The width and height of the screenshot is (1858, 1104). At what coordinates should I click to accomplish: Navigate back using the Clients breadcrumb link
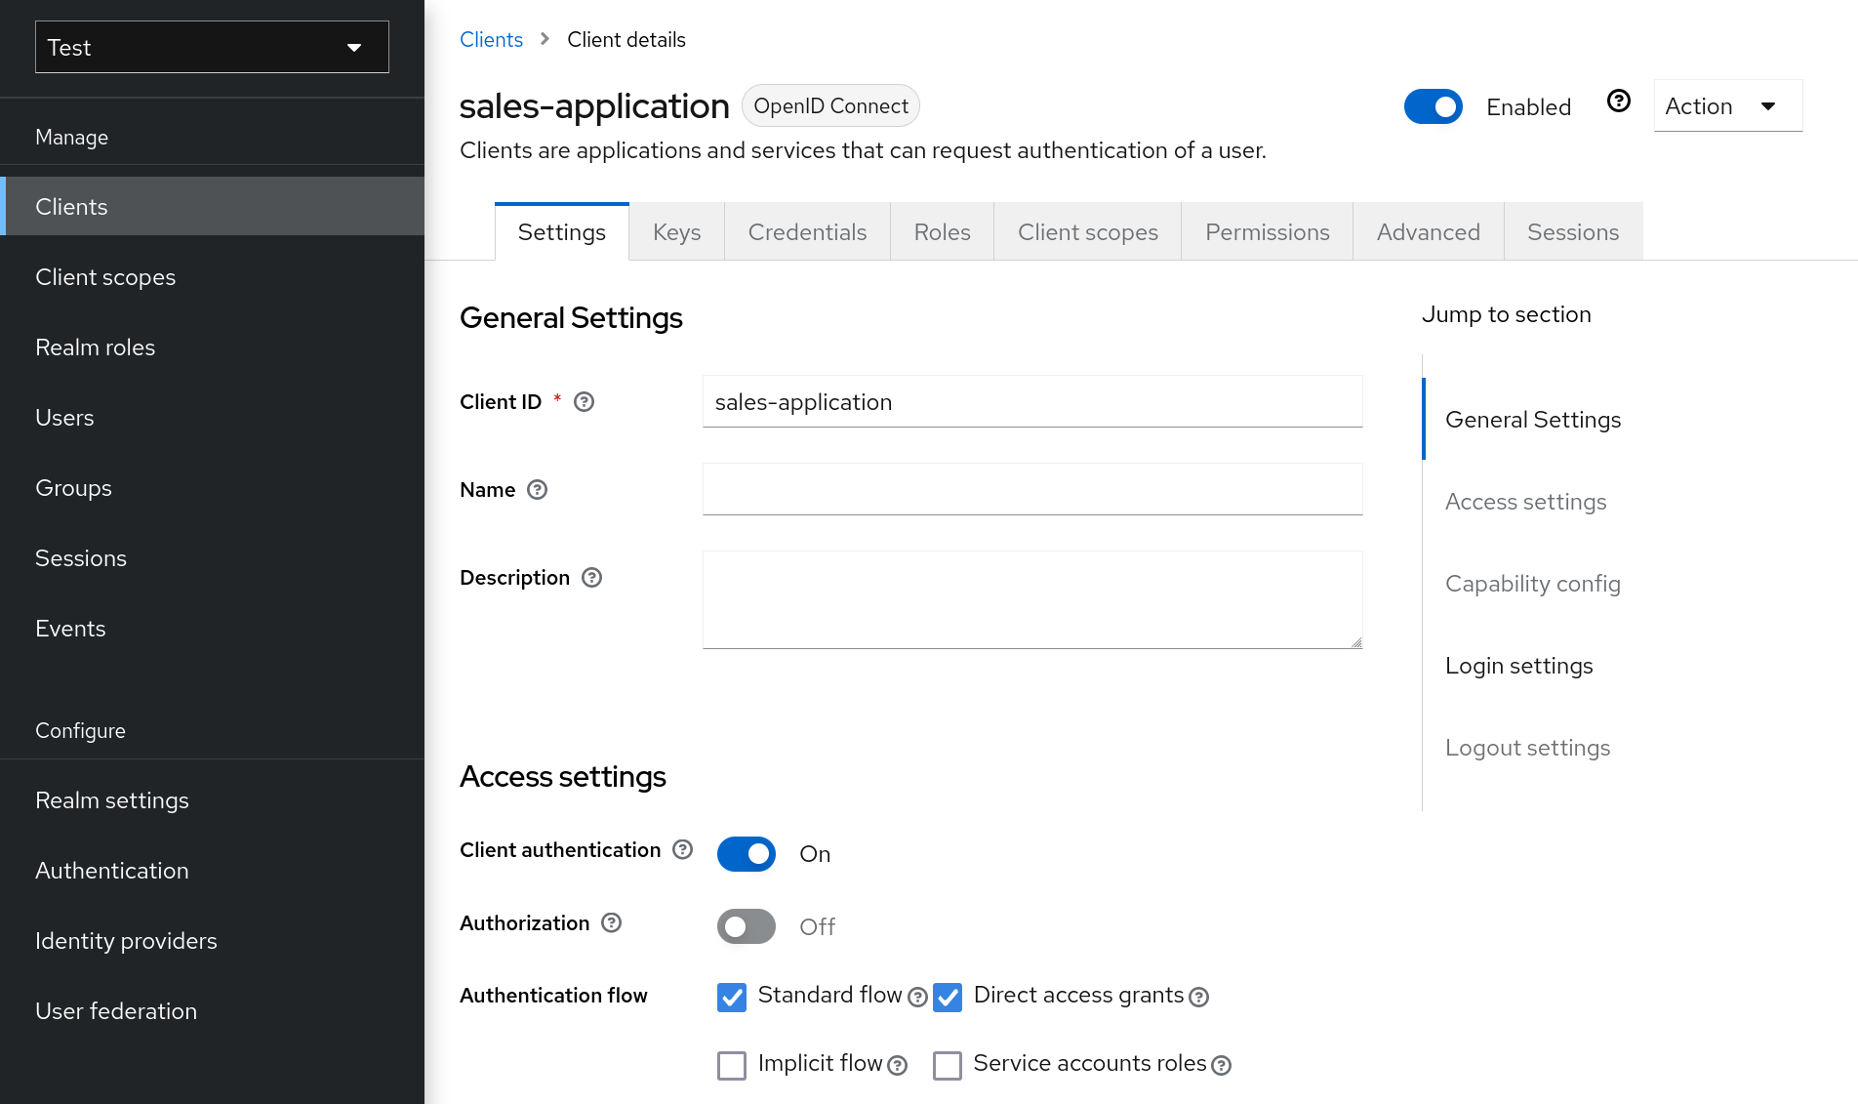point(491,39)
